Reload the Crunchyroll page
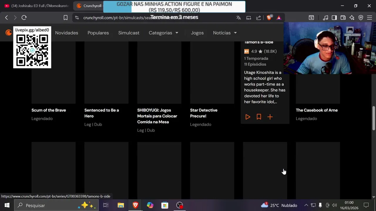 click(24, 18)
